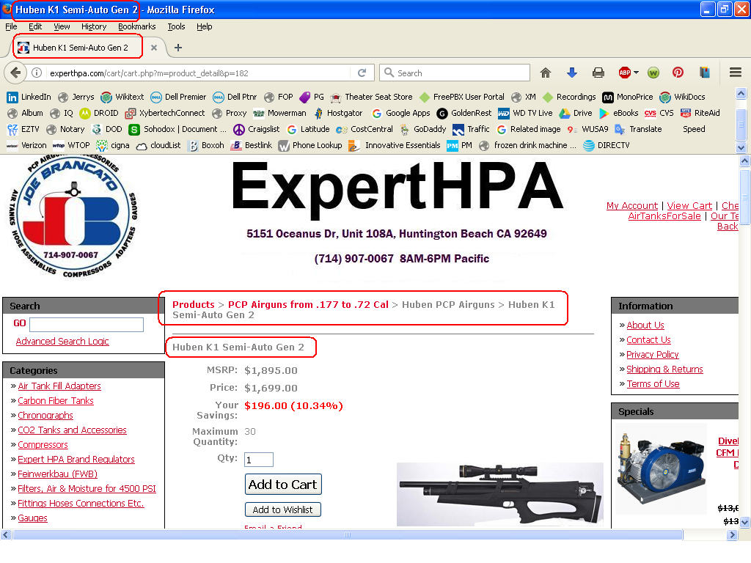Click the browser Back arrow button
The image size is (751, 563).
(15, 73)
